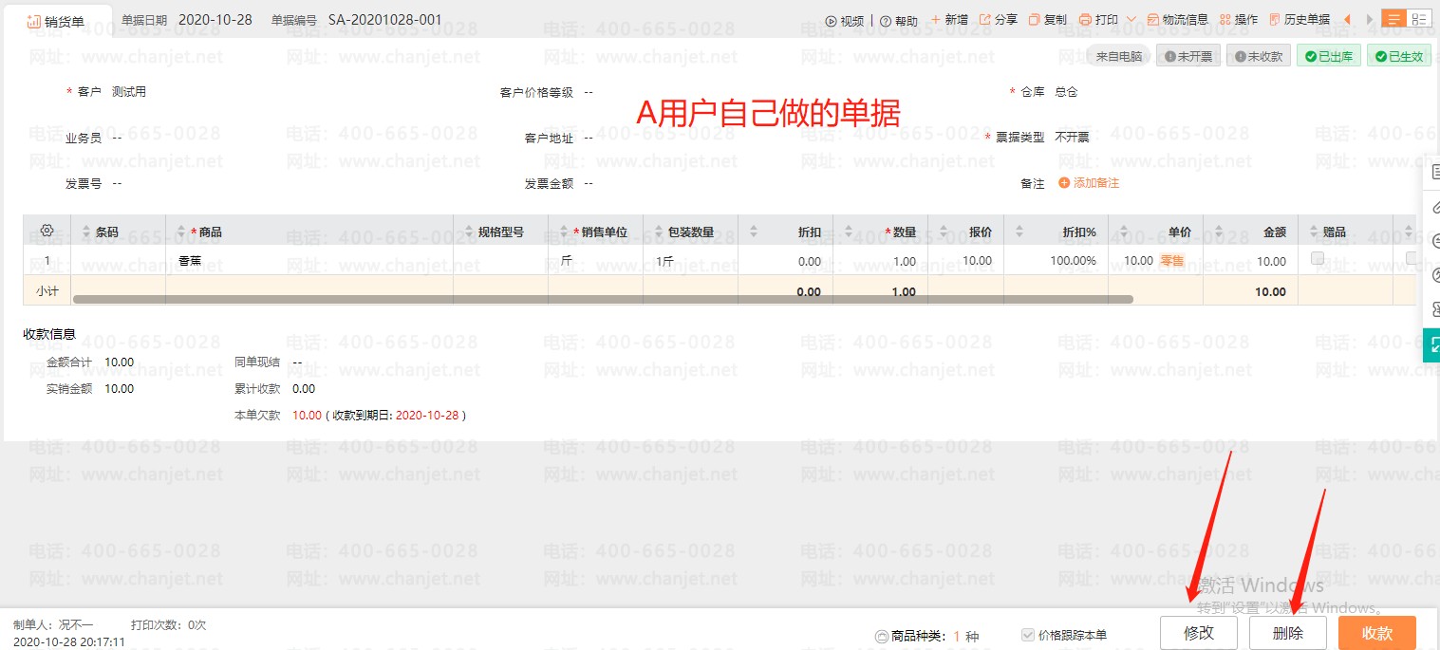Open the 视频 video tutorial

pyautogui.click(x=845, y=21)
